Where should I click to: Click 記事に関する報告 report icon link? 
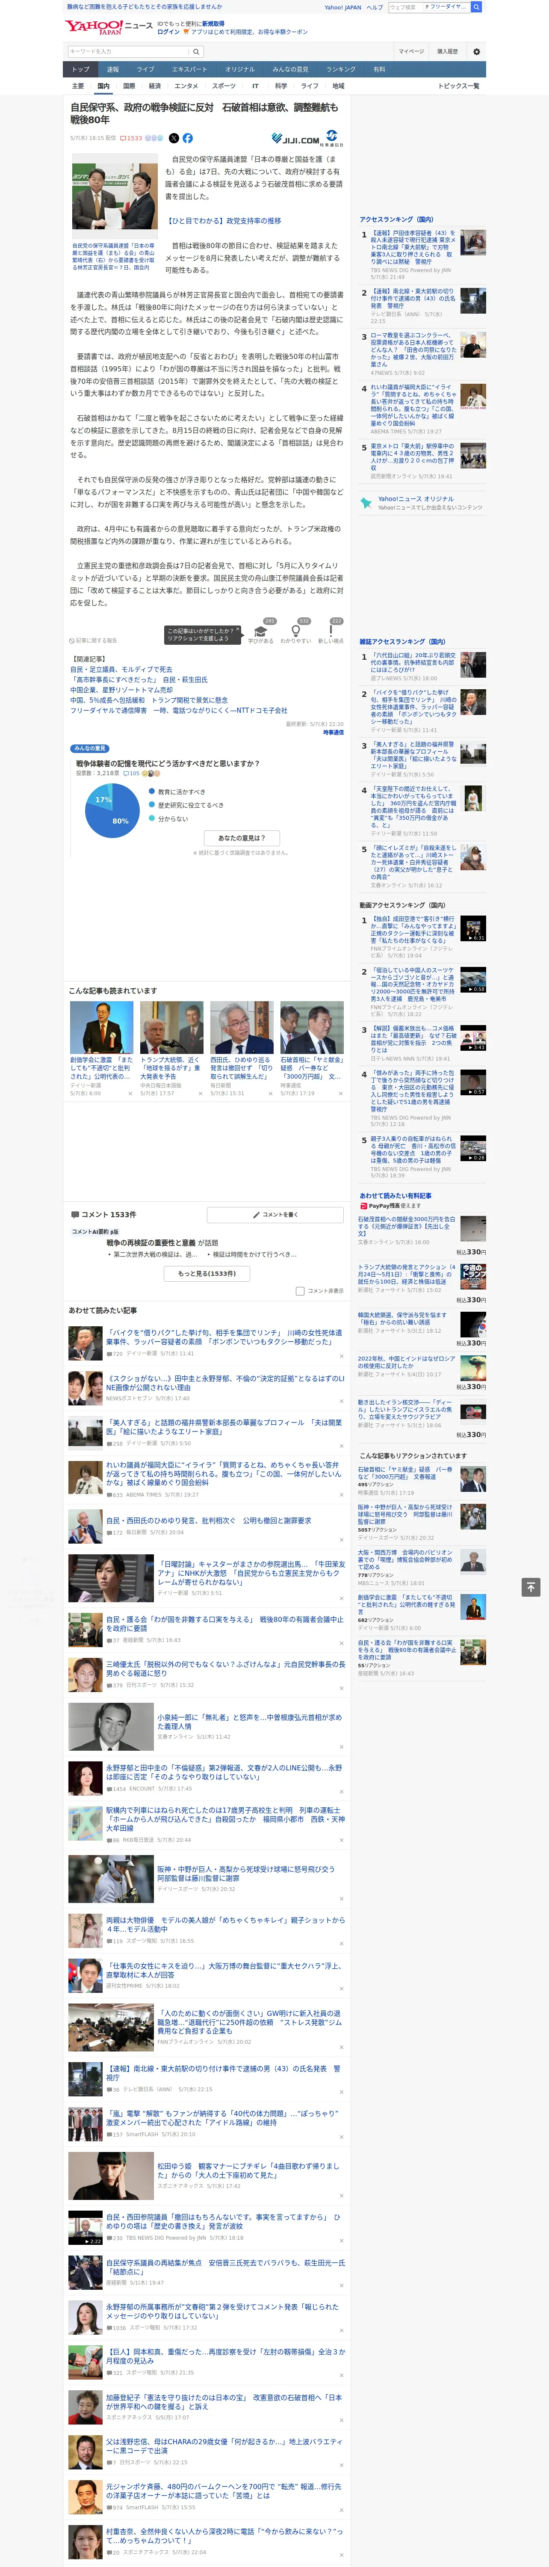click(x=93, y=641)
